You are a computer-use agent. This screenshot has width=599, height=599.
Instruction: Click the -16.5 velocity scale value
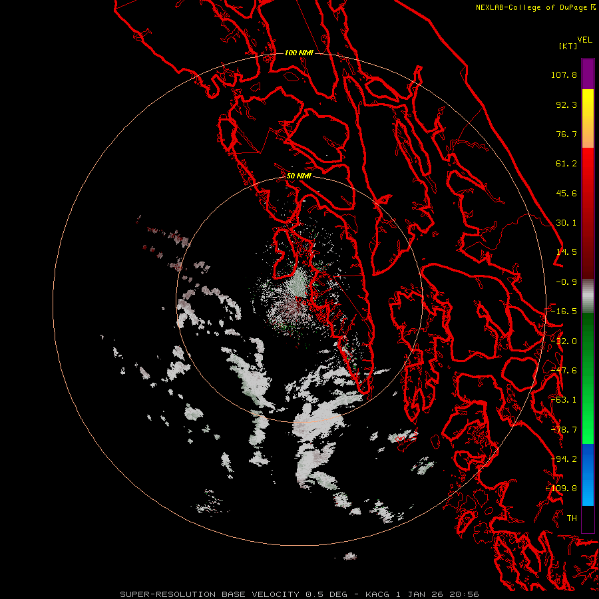(x=564, y=311)
